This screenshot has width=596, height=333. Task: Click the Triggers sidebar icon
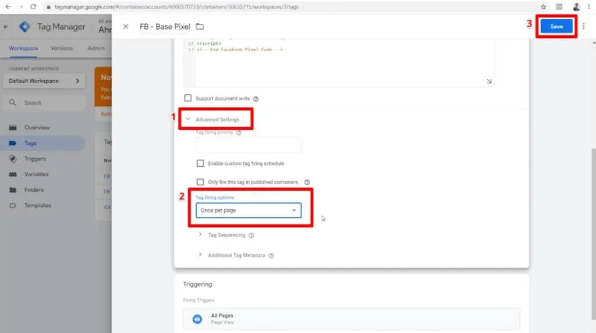[13, 159]
